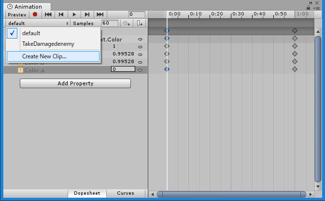Select the Color.a keyframe at 0:00
Image resolution: width=325 pixels, height=201 pixels.
click(167, 69)
